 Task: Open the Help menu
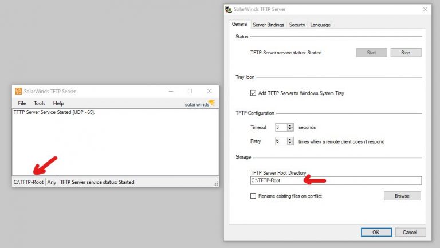[x=58, y=103]
